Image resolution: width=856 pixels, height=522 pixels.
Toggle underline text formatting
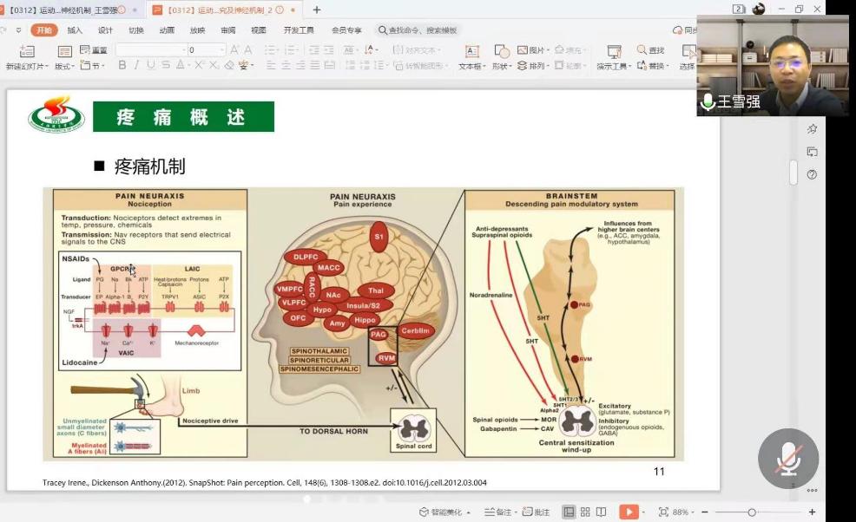pyautogui.click(x=151, y=66)
